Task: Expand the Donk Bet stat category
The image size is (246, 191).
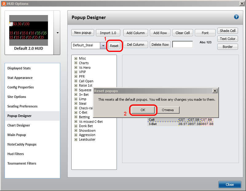Action: coord(76,126)
